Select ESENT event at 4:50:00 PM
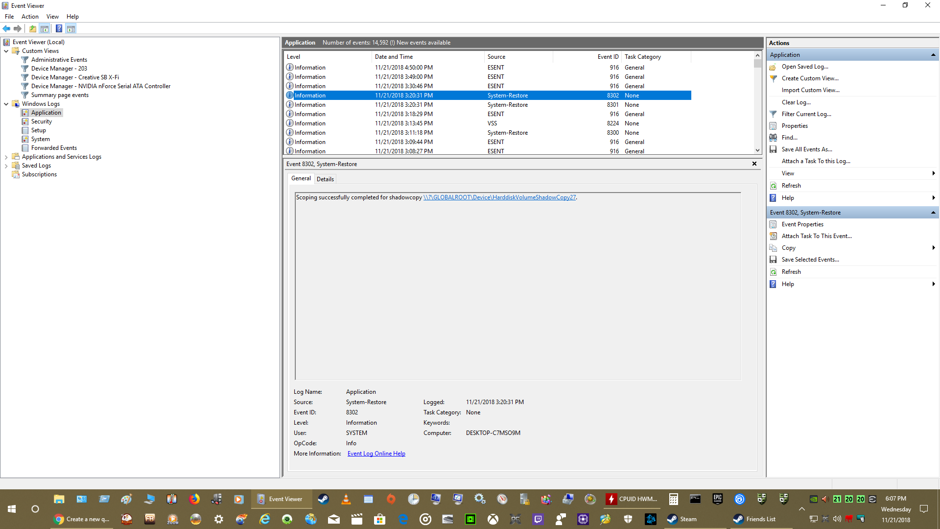 pos(488,68)
